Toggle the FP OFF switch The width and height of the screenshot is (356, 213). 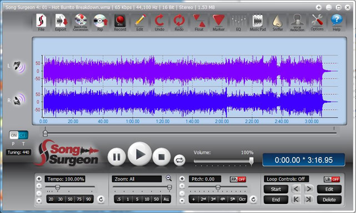[238, 179]
